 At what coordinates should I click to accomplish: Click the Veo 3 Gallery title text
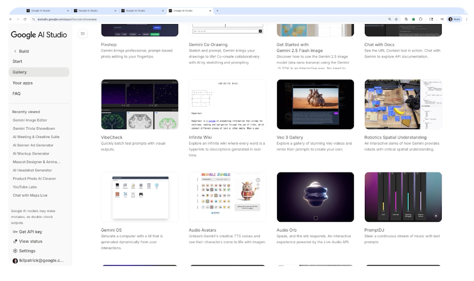(290, 137)
